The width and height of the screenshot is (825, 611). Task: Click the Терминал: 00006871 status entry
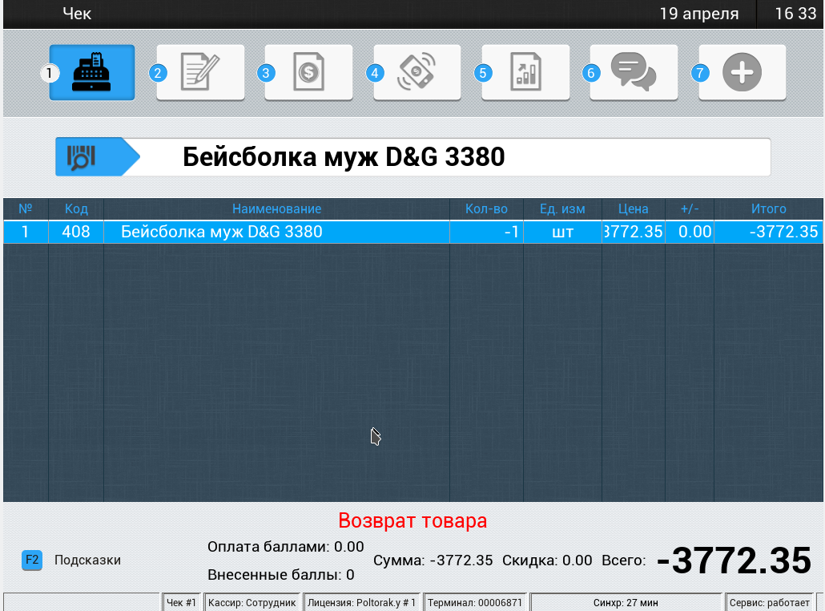point(475,602)
